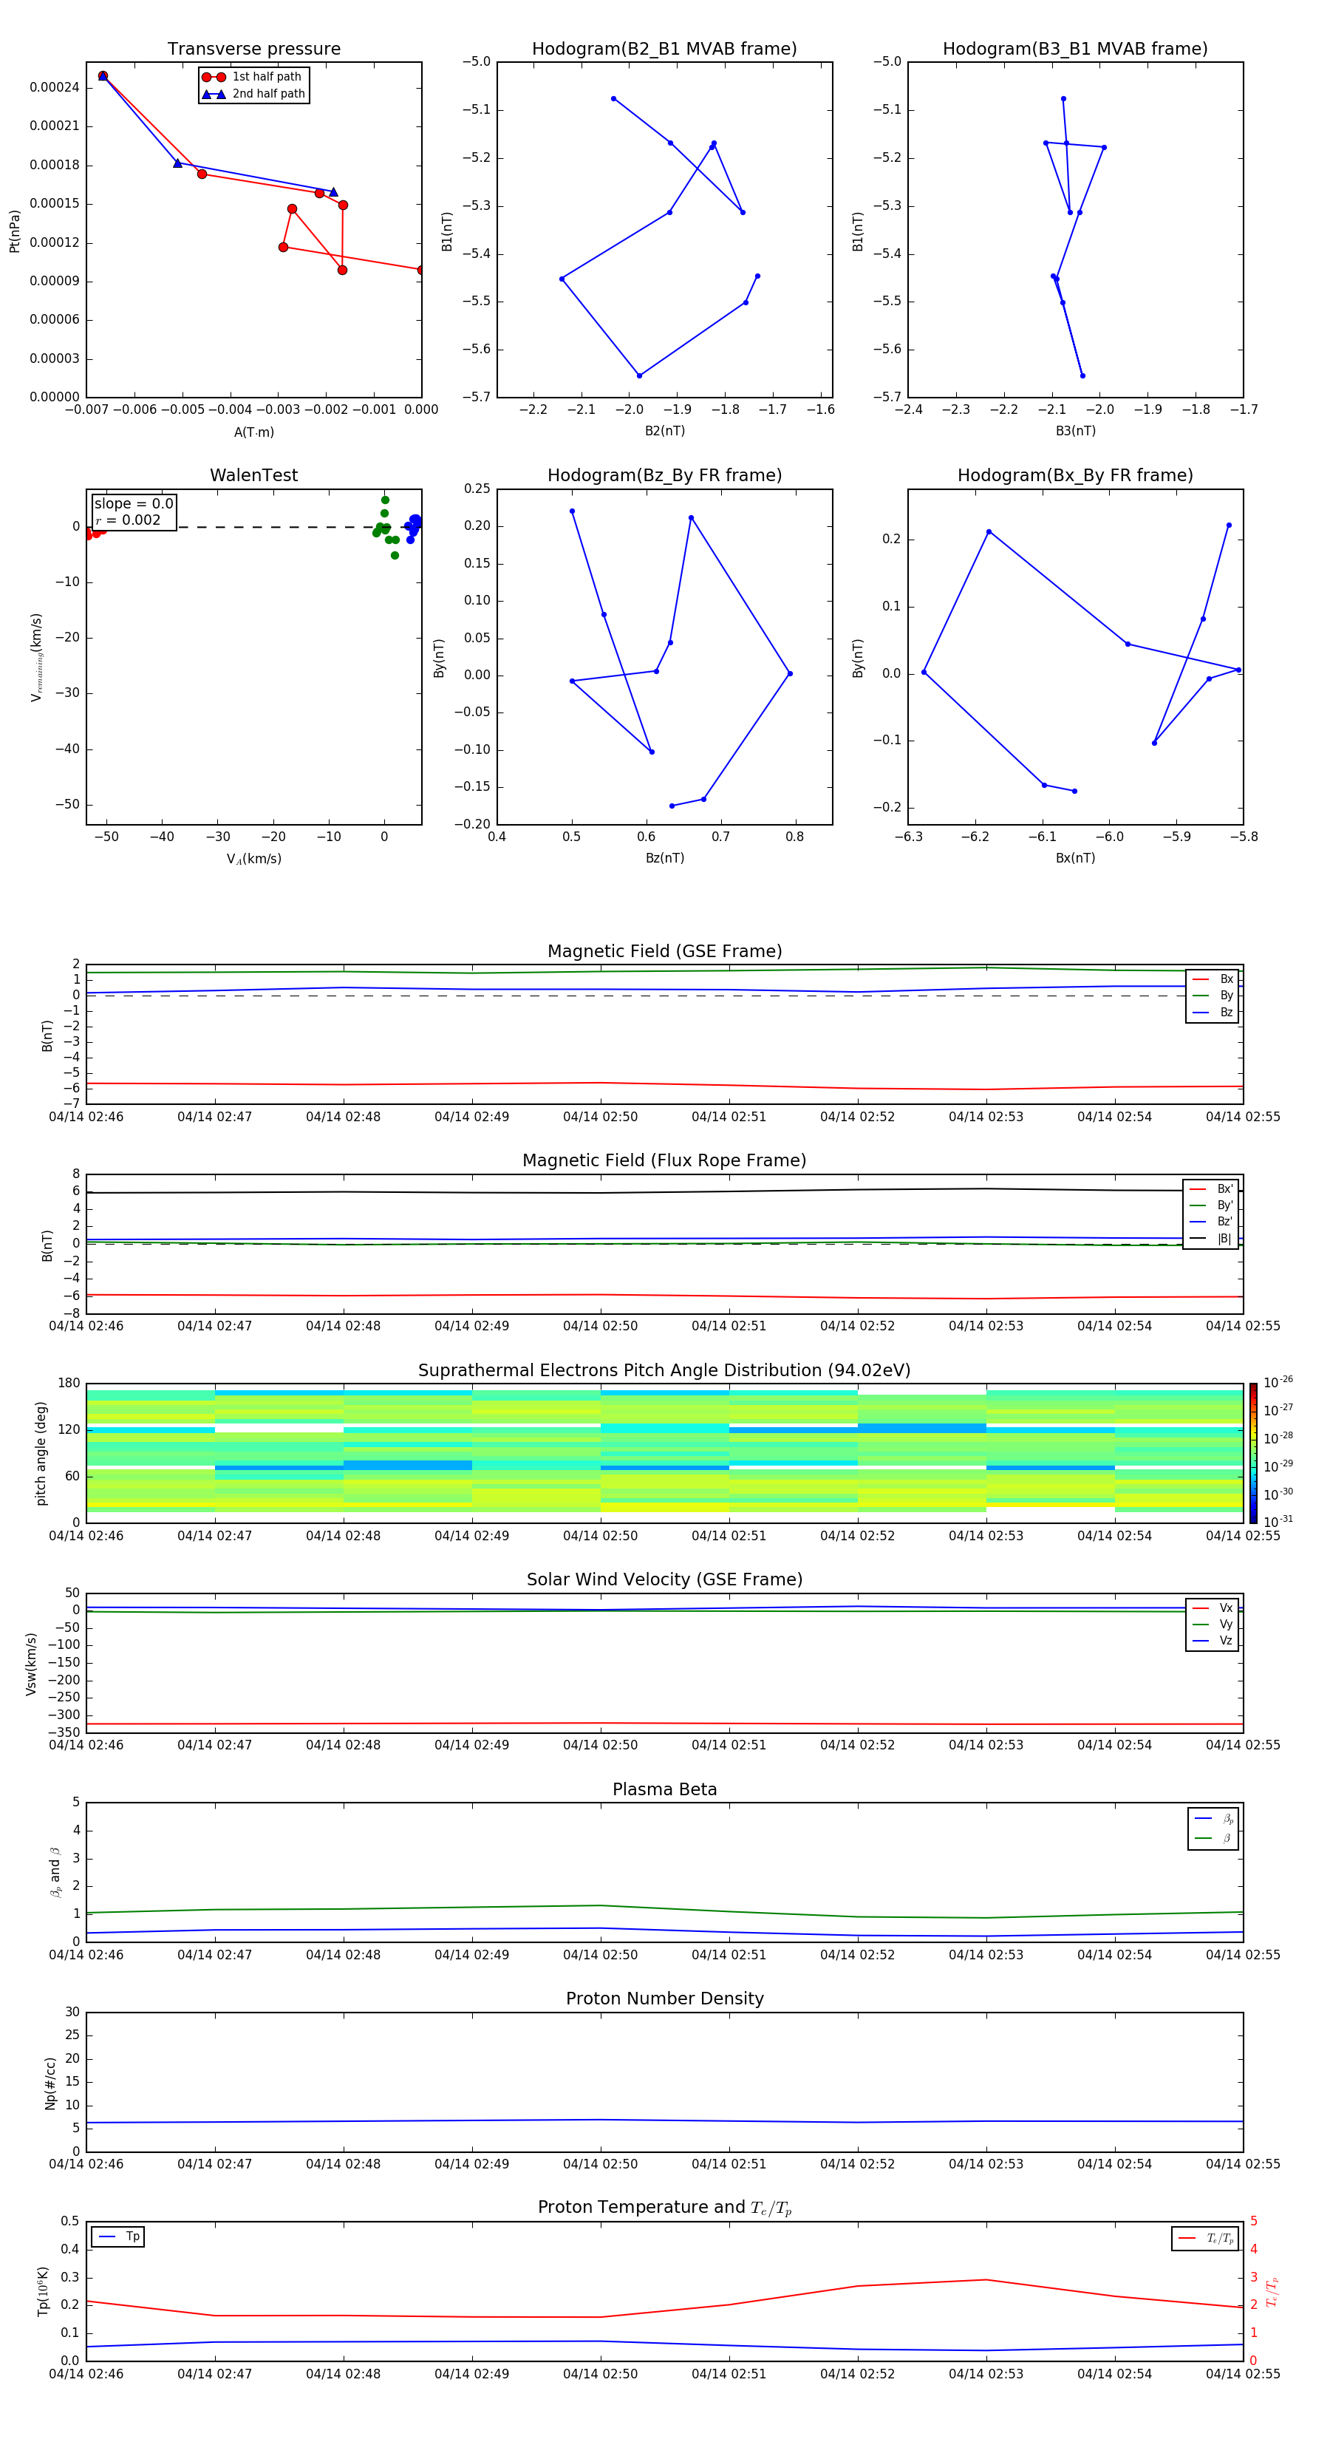This screenshot has height=2439, width=1330.
Task: Click the "Np(#/cc)" y-axis label
Action: pos(50,2083)
